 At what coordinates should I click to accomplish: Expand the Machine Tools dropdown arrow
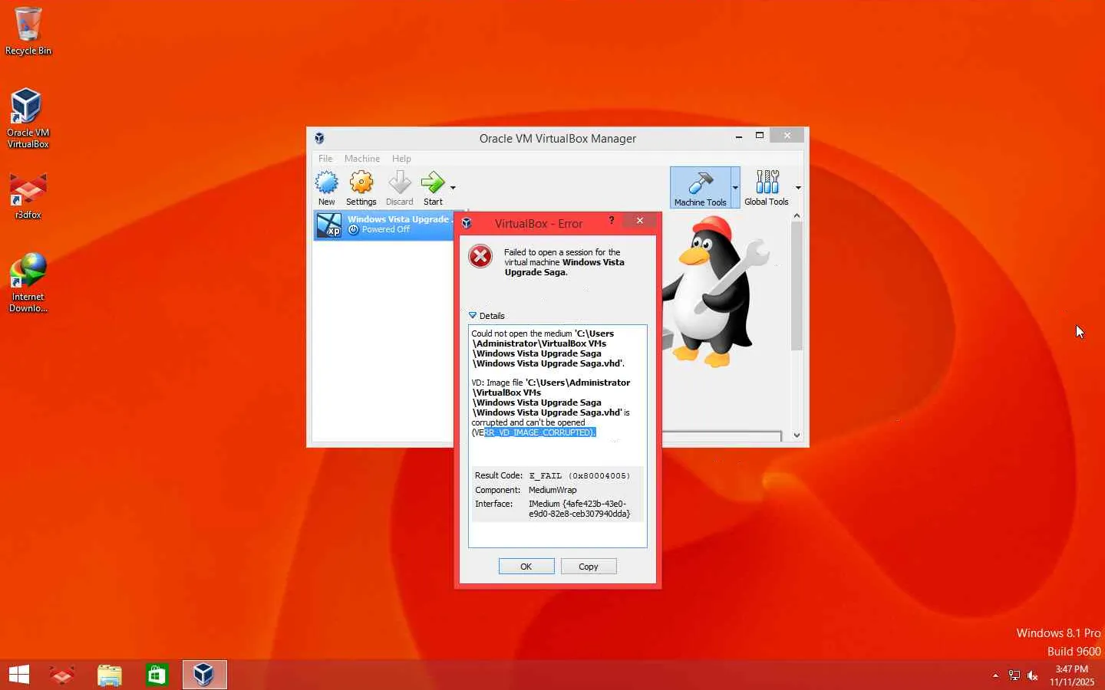pyautogui.click(x=735, y=188)
